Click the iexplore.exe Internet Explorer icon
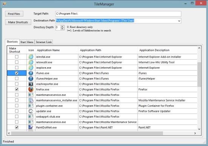Screen dimensions: 208x146 [x=31, y=68]
